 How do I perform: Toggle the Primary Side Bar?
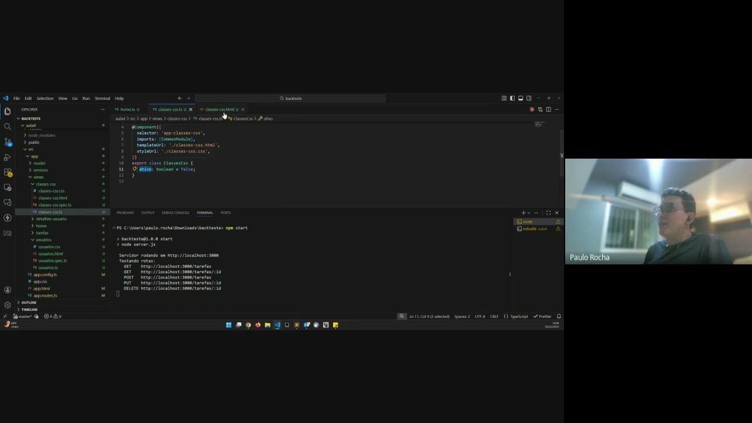point(512,98)
